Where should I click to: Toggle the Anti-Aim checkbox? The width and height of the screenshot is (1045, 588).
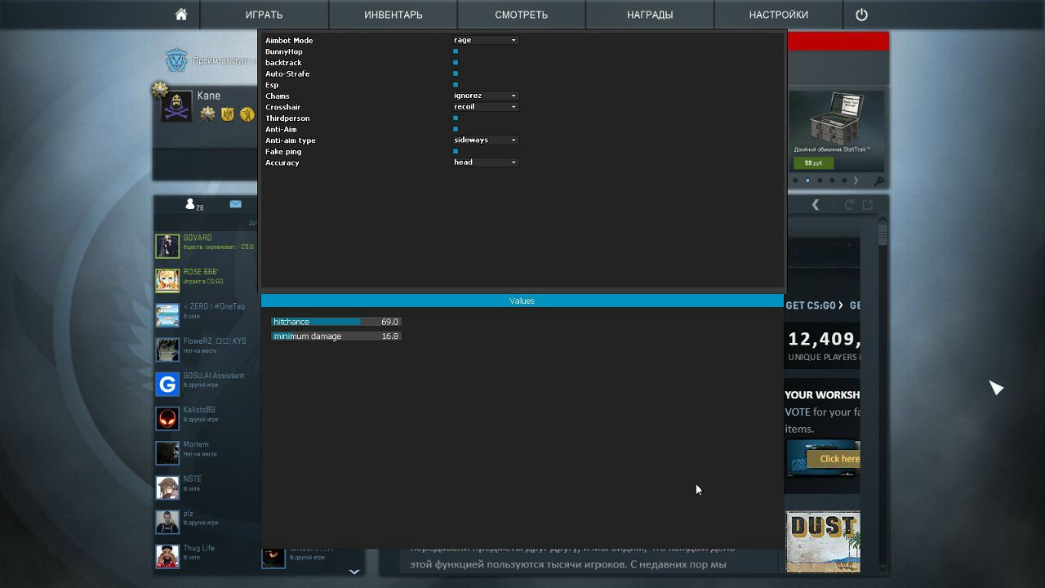[x=456, y=129]
